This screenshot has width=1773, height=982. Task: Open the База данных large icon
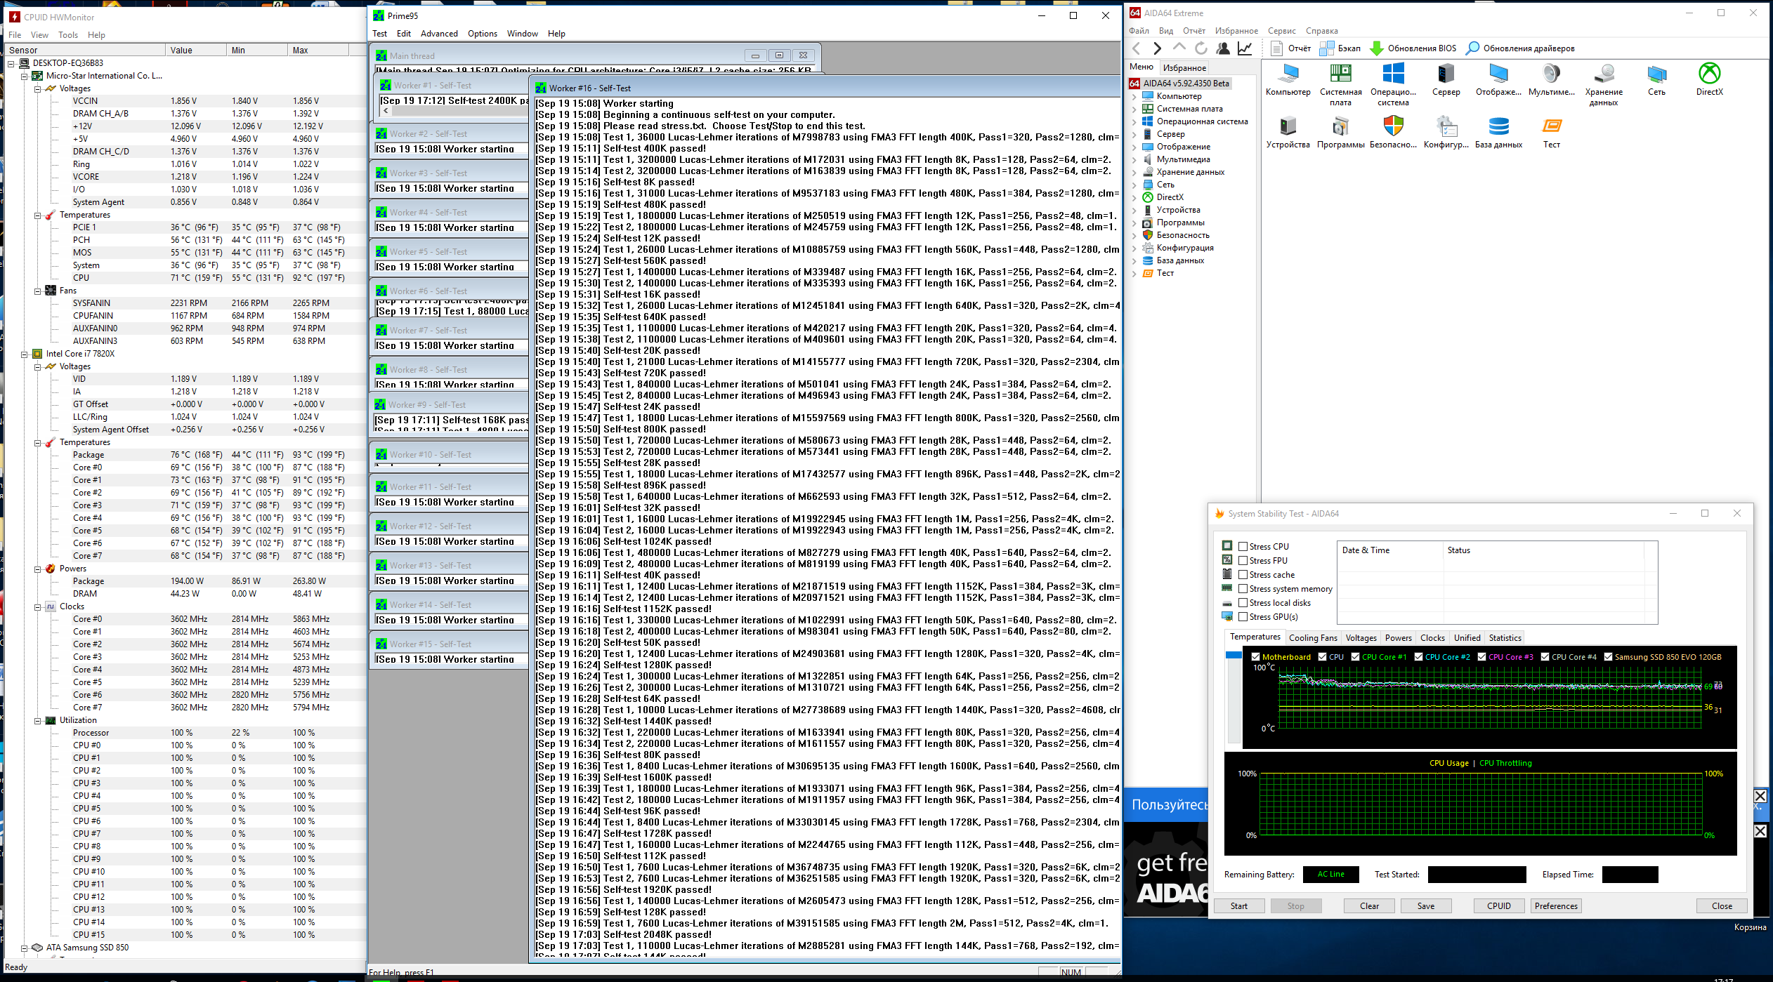(1498, 127)
